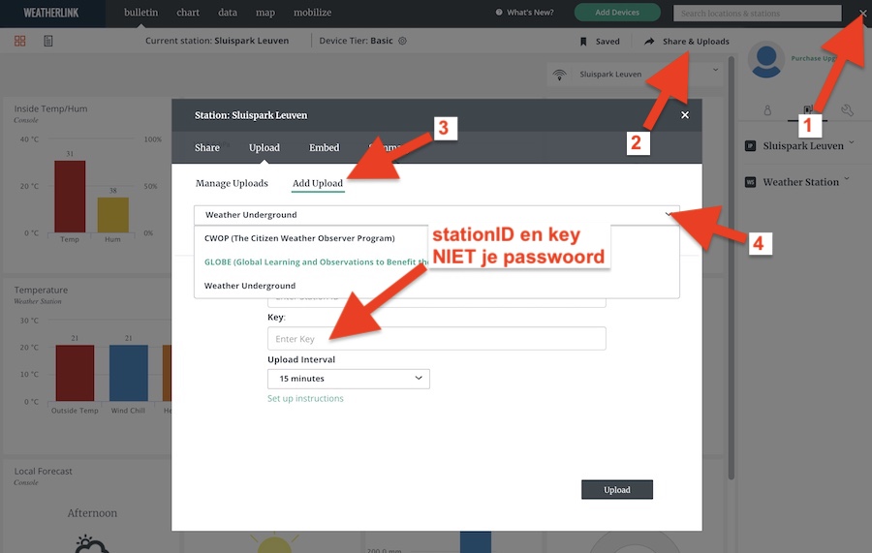
Task: Open the Weather Underground service dropdown
Action: [x=436, y=215]
